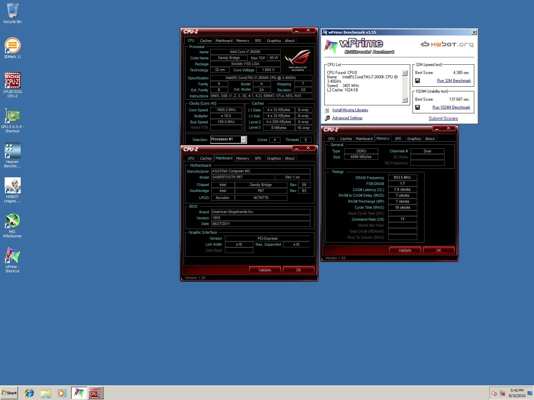Open Windows Media Player taskbar icon
The height and width of the screenshot is (400, 534).
point(61,393)
